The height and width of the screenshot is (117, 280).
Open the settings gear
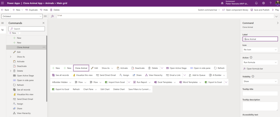click(263, 3)
